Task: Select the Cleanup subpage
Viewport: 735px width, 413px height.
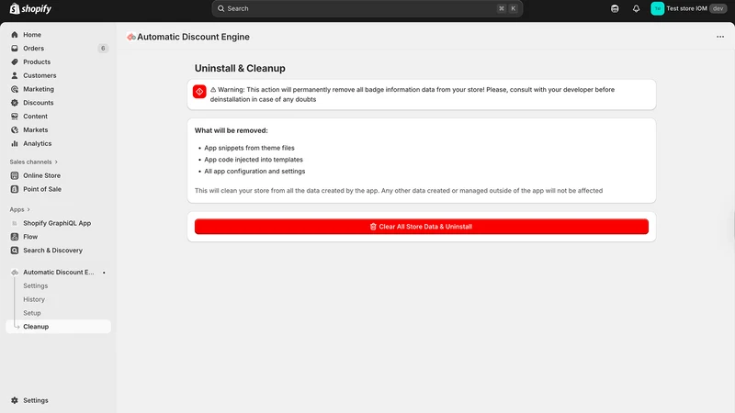Action: coord(58,327)
